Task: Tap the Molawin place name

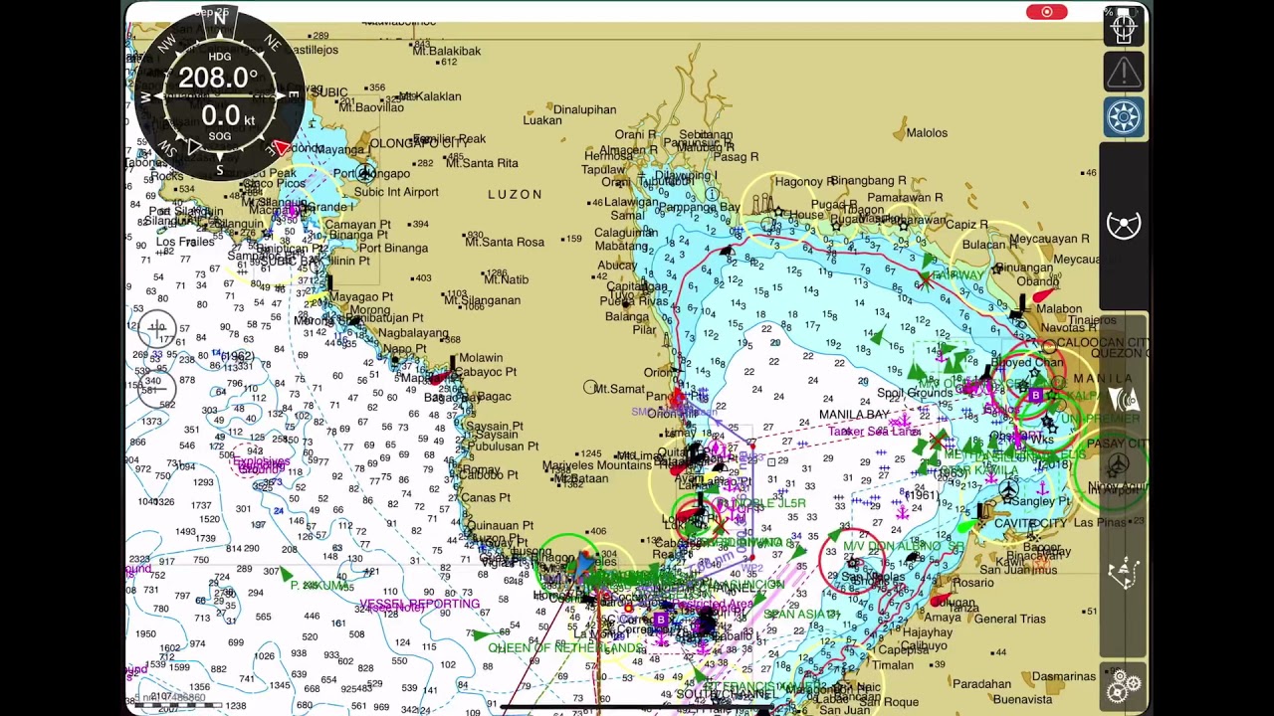Action: tap(481, 358)
